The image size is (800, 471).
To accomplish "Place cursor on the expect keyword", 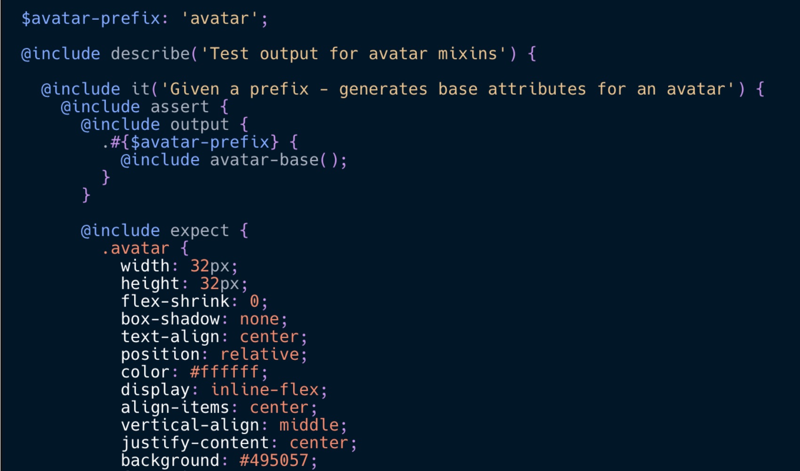I will click(200, 231).
